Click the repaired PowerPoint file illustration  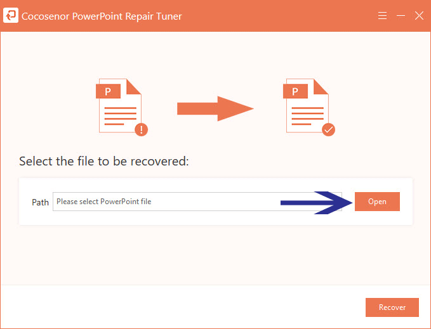coord(309,107)
